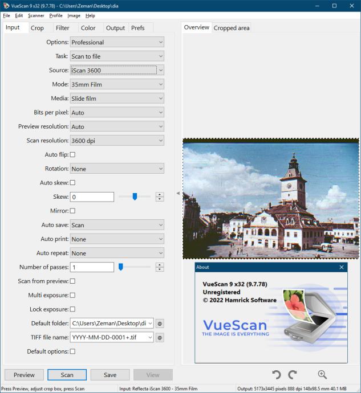The height and width of the screenshot is (393, 361).
Task: Click the View button
Action: click(153, 375)
